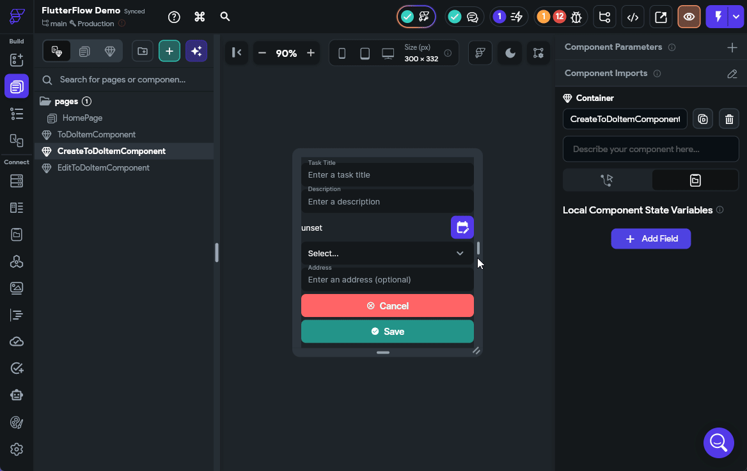The image size is (747, 471).
Task: Click the FlutterFlow canvas options icon
Action: (480, 53)
